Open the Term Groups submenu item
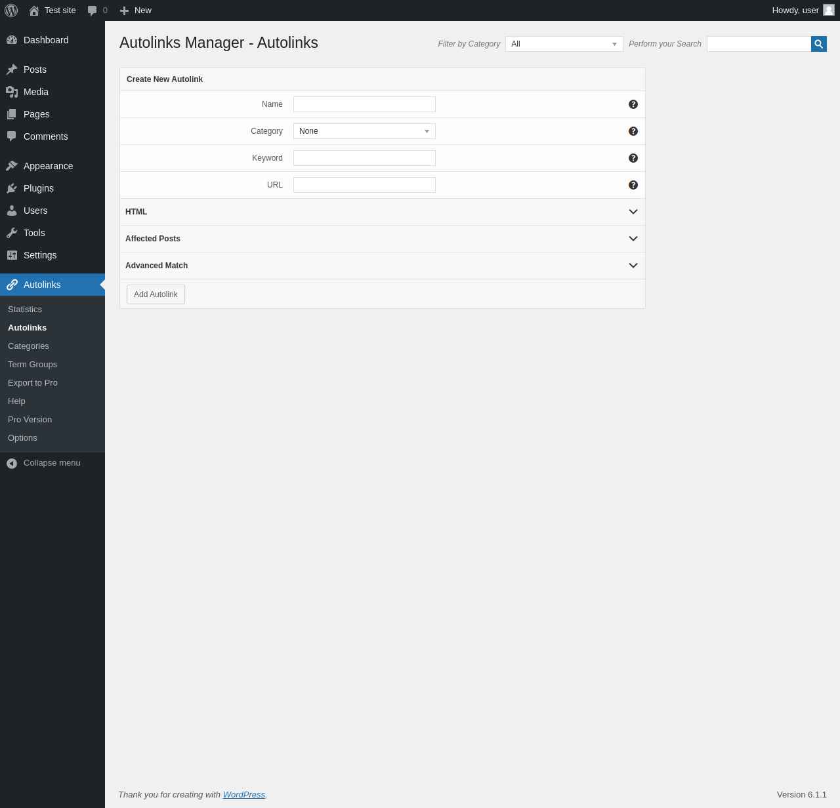This screenshot has width=840, height=808. [x=52, y=365]
